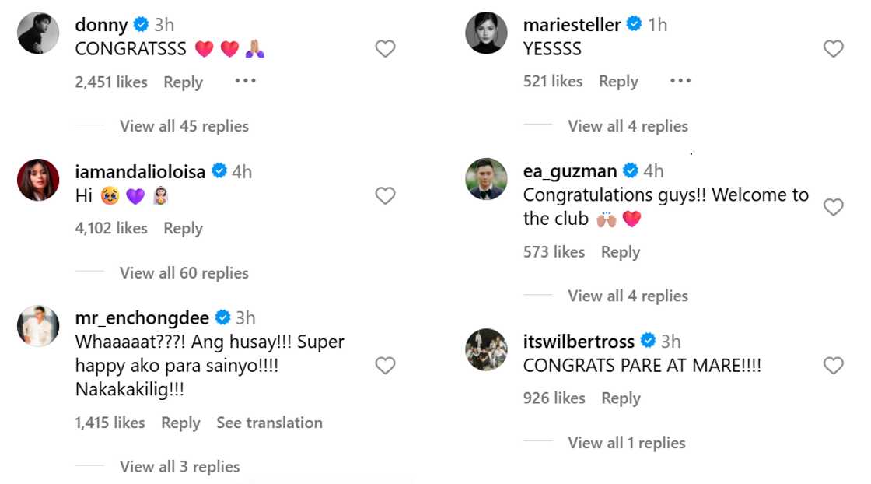Like donny's CONGRATSSS comment via heart icon
The width and height of the screenshot is (871, 484).
[x=385, y=48]
